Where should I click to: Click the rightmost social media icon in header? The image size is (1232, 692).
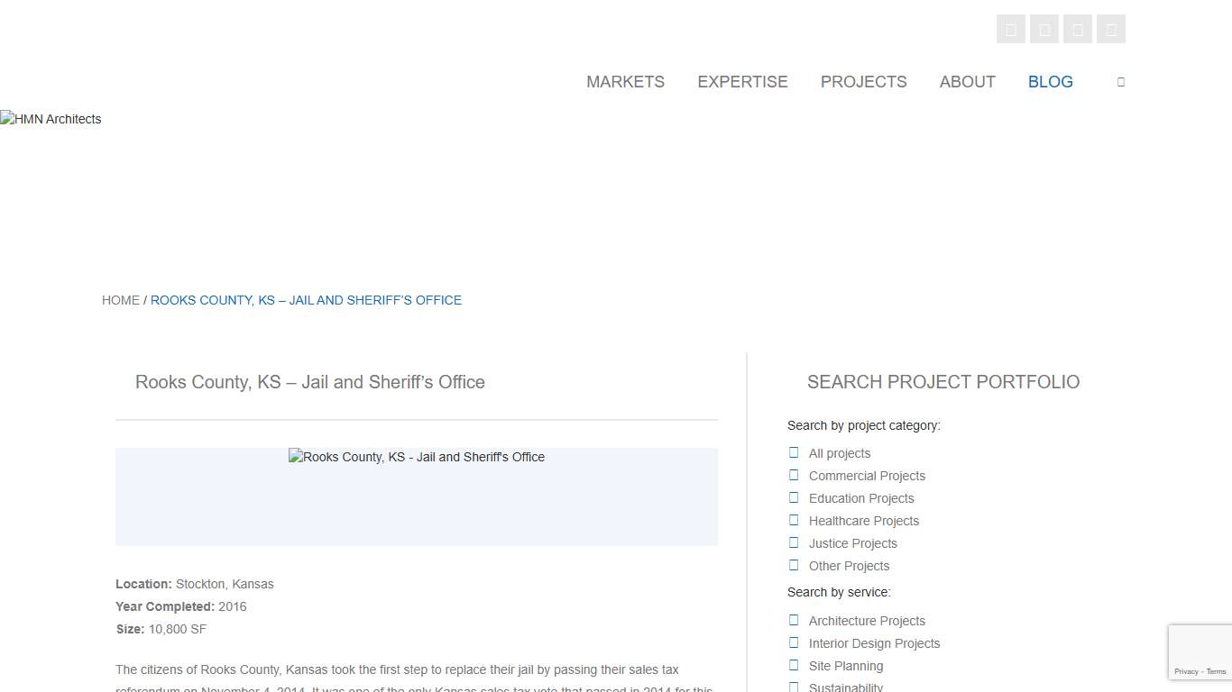point(1110,30)
